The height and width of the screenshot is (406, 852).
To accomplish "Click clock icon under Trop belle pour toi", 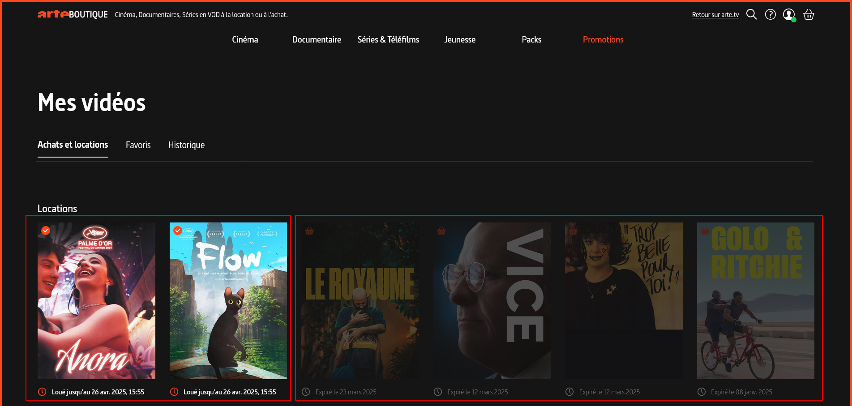I will [x=569, y=392].
